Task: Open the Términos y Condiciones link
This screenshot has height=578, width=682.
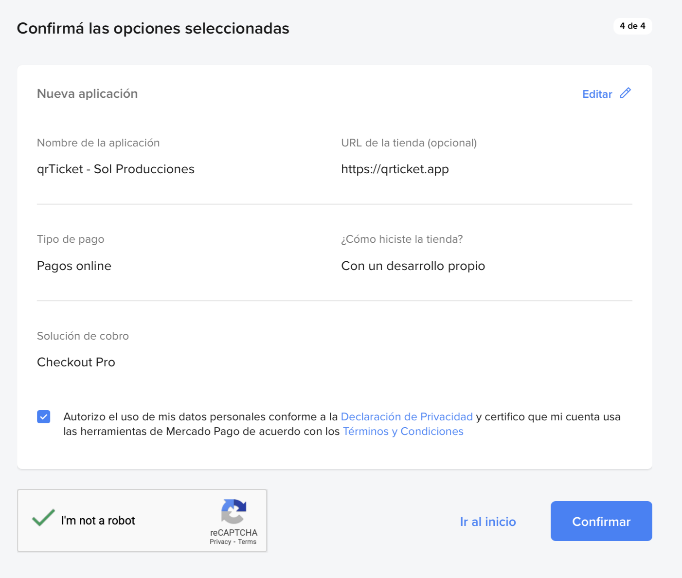Action: point(403,431)
